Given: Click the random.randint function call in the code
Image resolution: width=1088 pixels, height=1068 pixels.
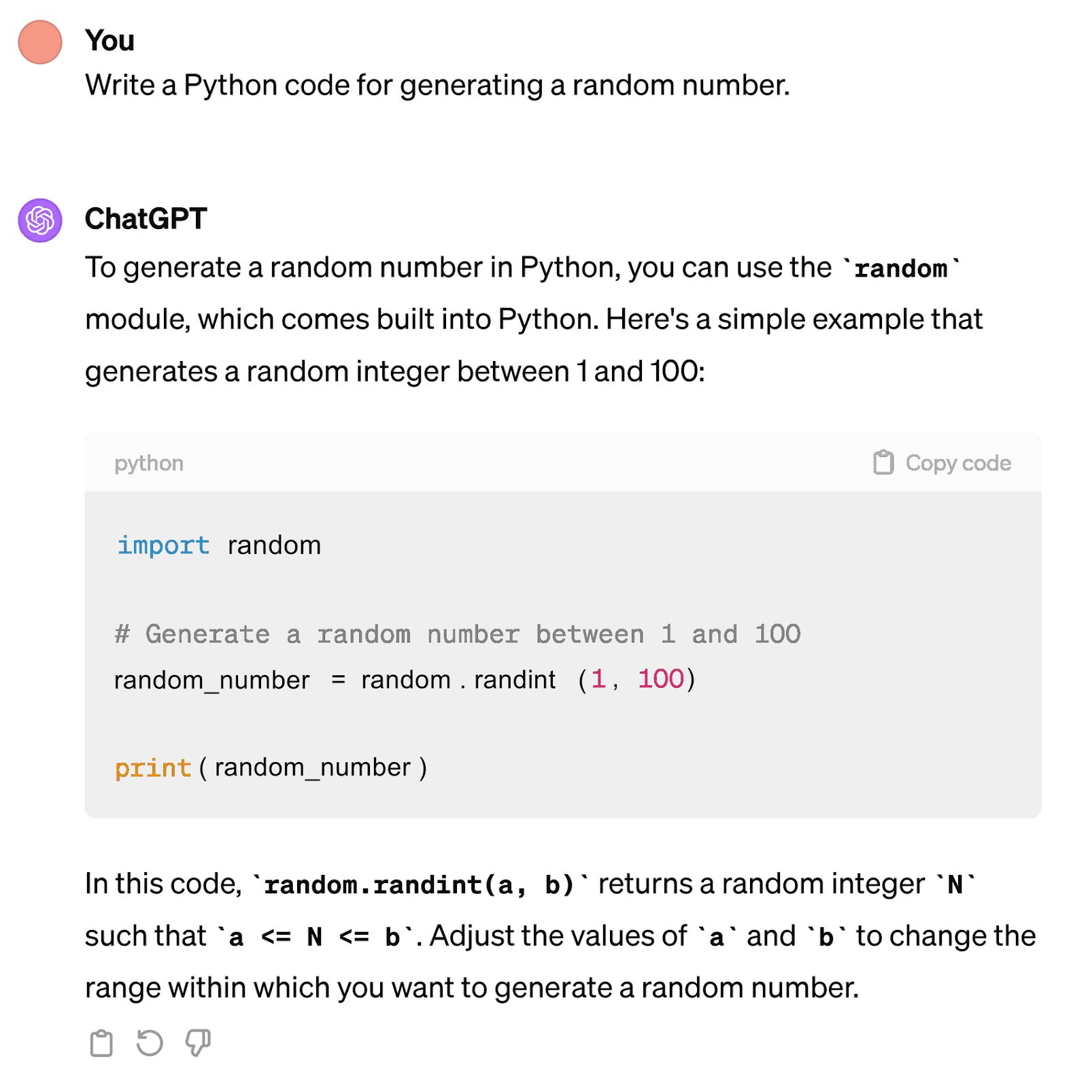Looking at the screenshot, I should pyautogui.click(x=457, y=678).
